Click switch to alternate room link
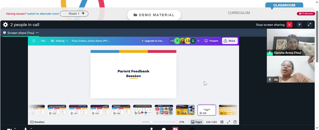This screenshot has width=319, height=130. (43, 14)
